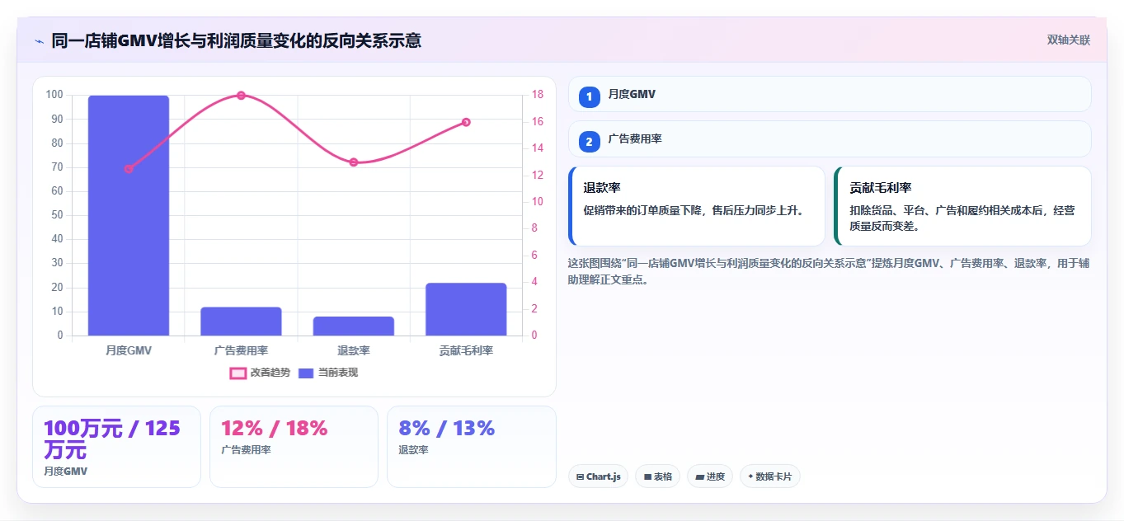The image size is (1124, 521).
Task: Select the numbered badge 1 for 月度GMV
Action: pyautogui.click(x=589, y=97)
